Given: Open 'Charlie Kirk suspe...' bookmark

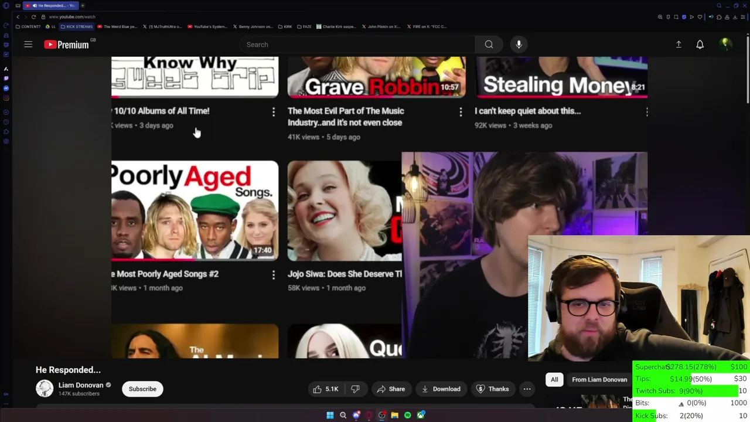Looking at the screenshot, I should pos(336,26).
